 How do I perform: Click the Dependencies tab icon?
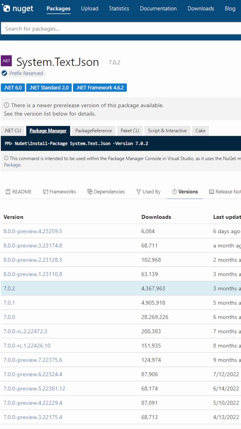pos(90,192)
